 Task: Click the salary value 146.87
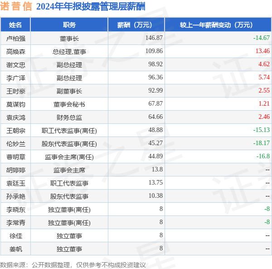[154, 38]
